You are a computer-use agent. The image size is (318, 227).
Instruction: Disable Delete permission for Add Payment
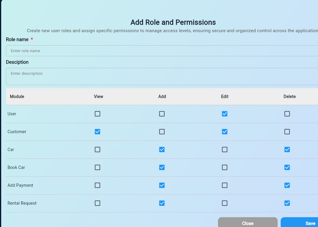coord(287,185)
